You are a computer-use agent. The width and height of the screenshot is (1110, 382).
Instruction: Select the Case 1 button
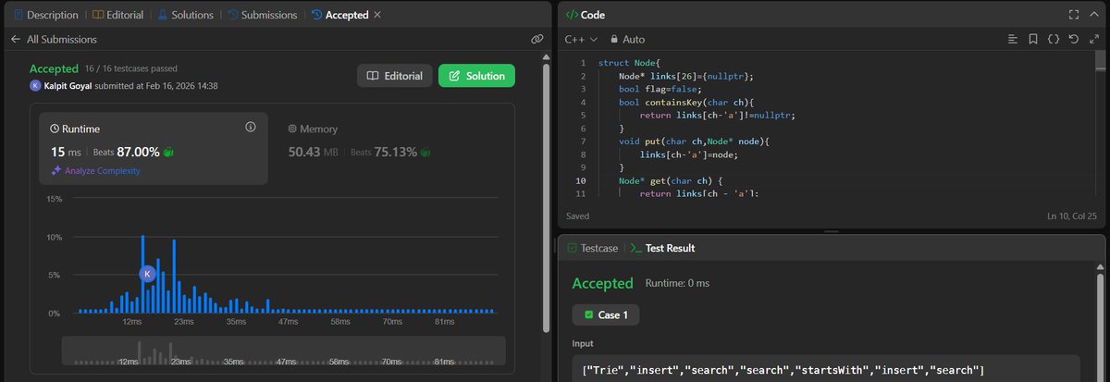tap(606, 315)
